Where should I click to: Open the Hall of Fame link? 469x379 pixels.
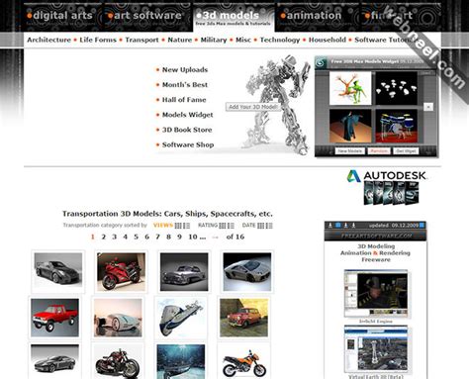[184, 100]
